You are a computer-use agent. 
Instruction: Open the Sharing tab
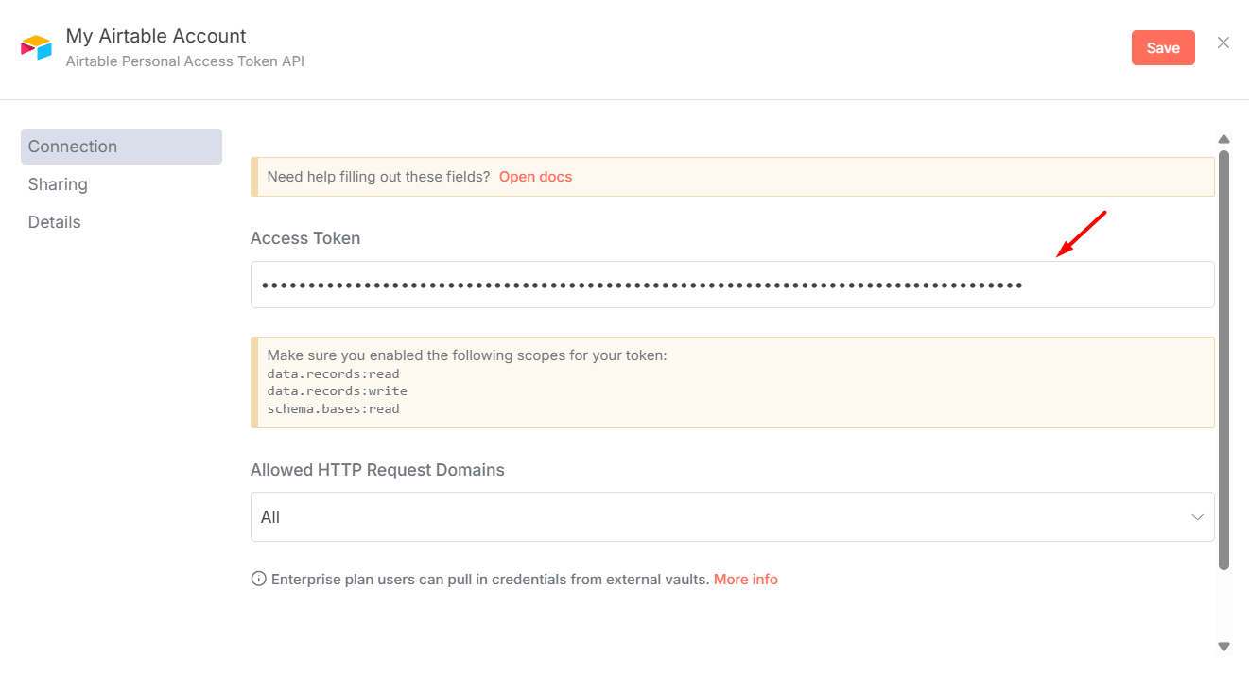tap(58, 184)
